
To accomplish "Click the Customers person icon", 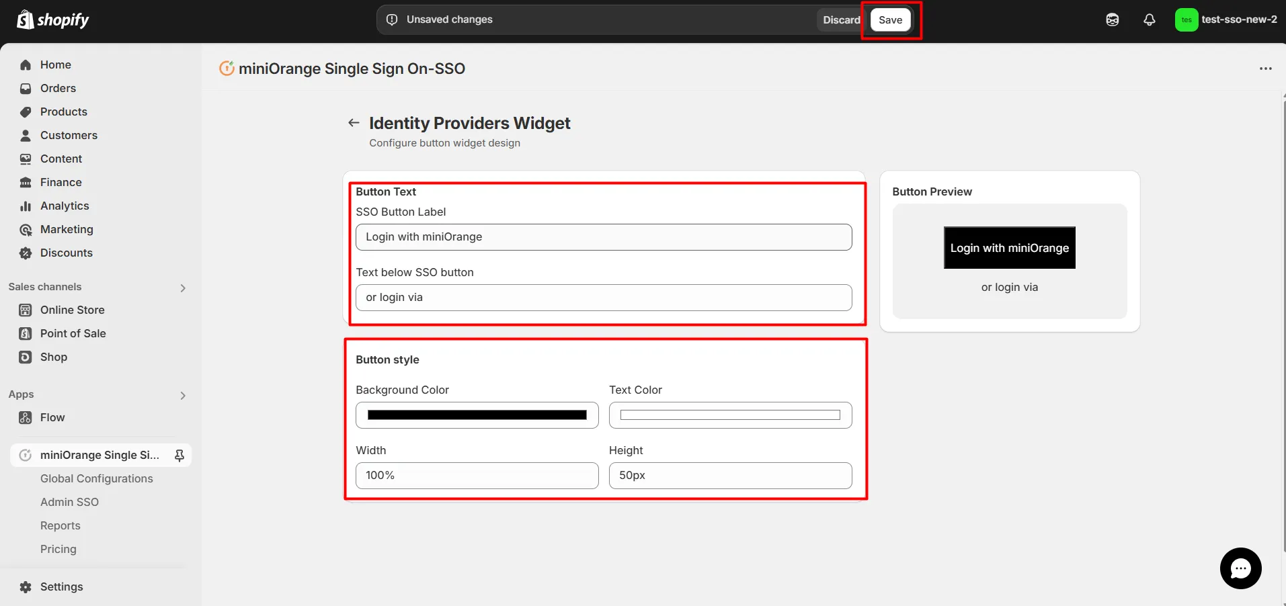I will click(x=26, y=136).
